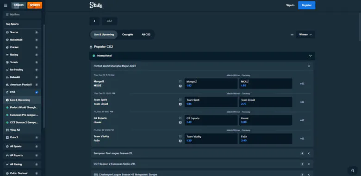The image size is (361, 176).
Task: Select Live & Upcoming in sidebar
Action: point(22,100)
